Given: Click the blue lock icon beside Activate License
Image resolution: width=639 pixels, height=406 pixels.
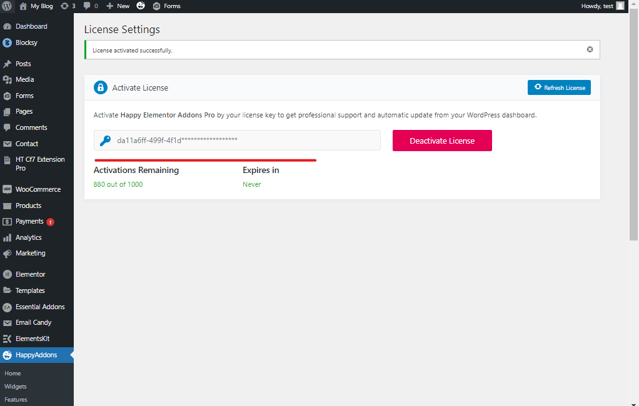Looking at the screenshot, I should tap(101, 87).
